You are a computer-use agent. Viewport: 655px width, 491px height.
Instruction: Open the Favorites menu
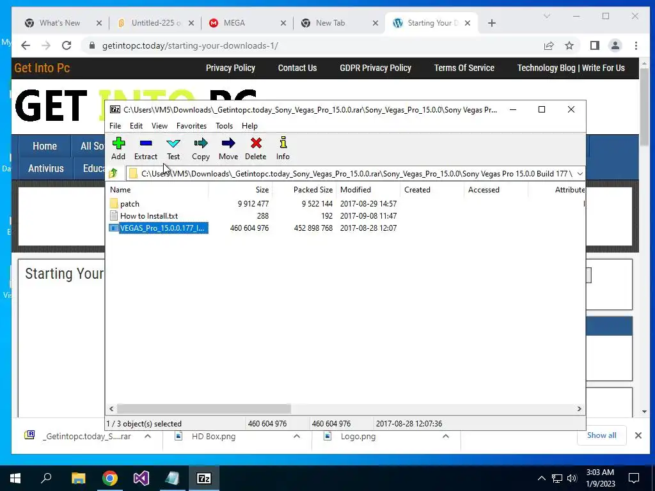(x=191, y=126)
